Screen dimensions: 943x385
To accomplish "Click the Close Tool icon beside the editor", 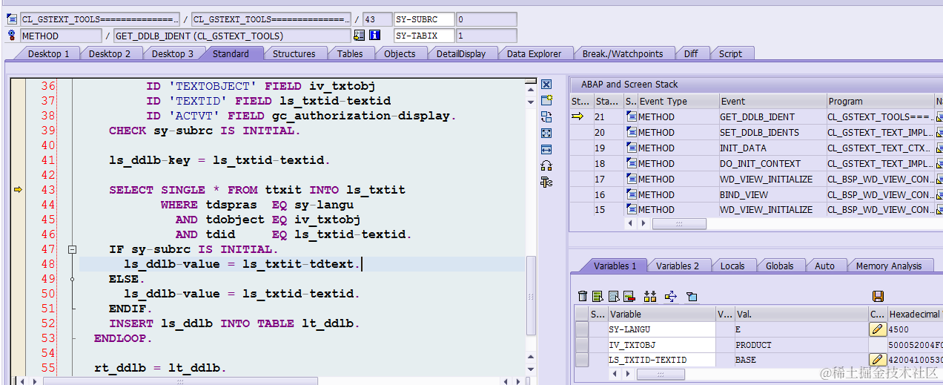I will coord(546,85).
